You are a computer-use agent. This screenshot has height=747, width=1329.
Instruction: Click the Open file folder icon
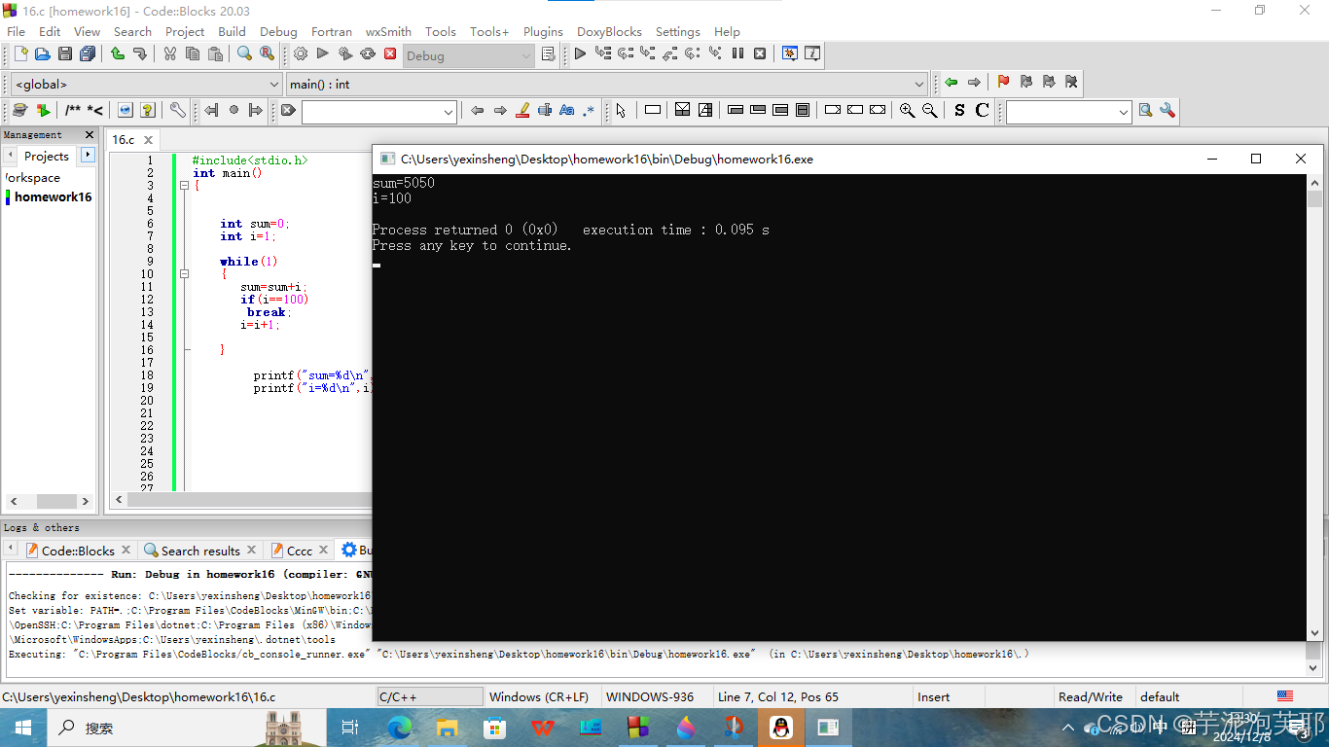[x=42, y=54]
